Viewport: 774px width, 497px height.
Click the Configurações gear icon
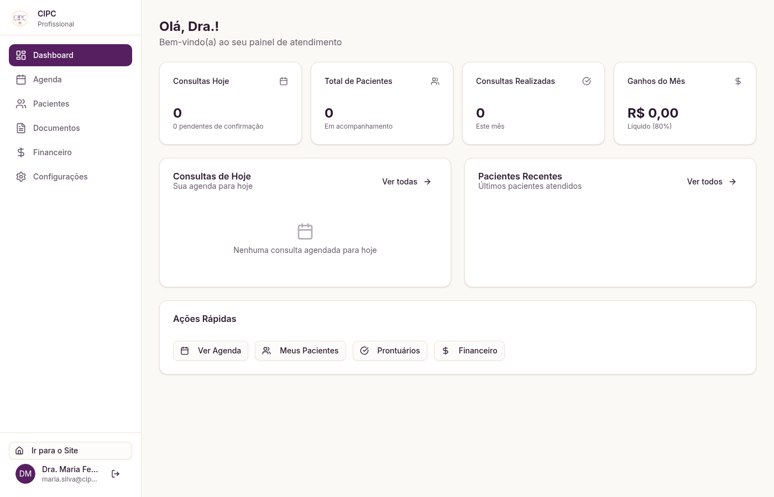pos(21,177)
